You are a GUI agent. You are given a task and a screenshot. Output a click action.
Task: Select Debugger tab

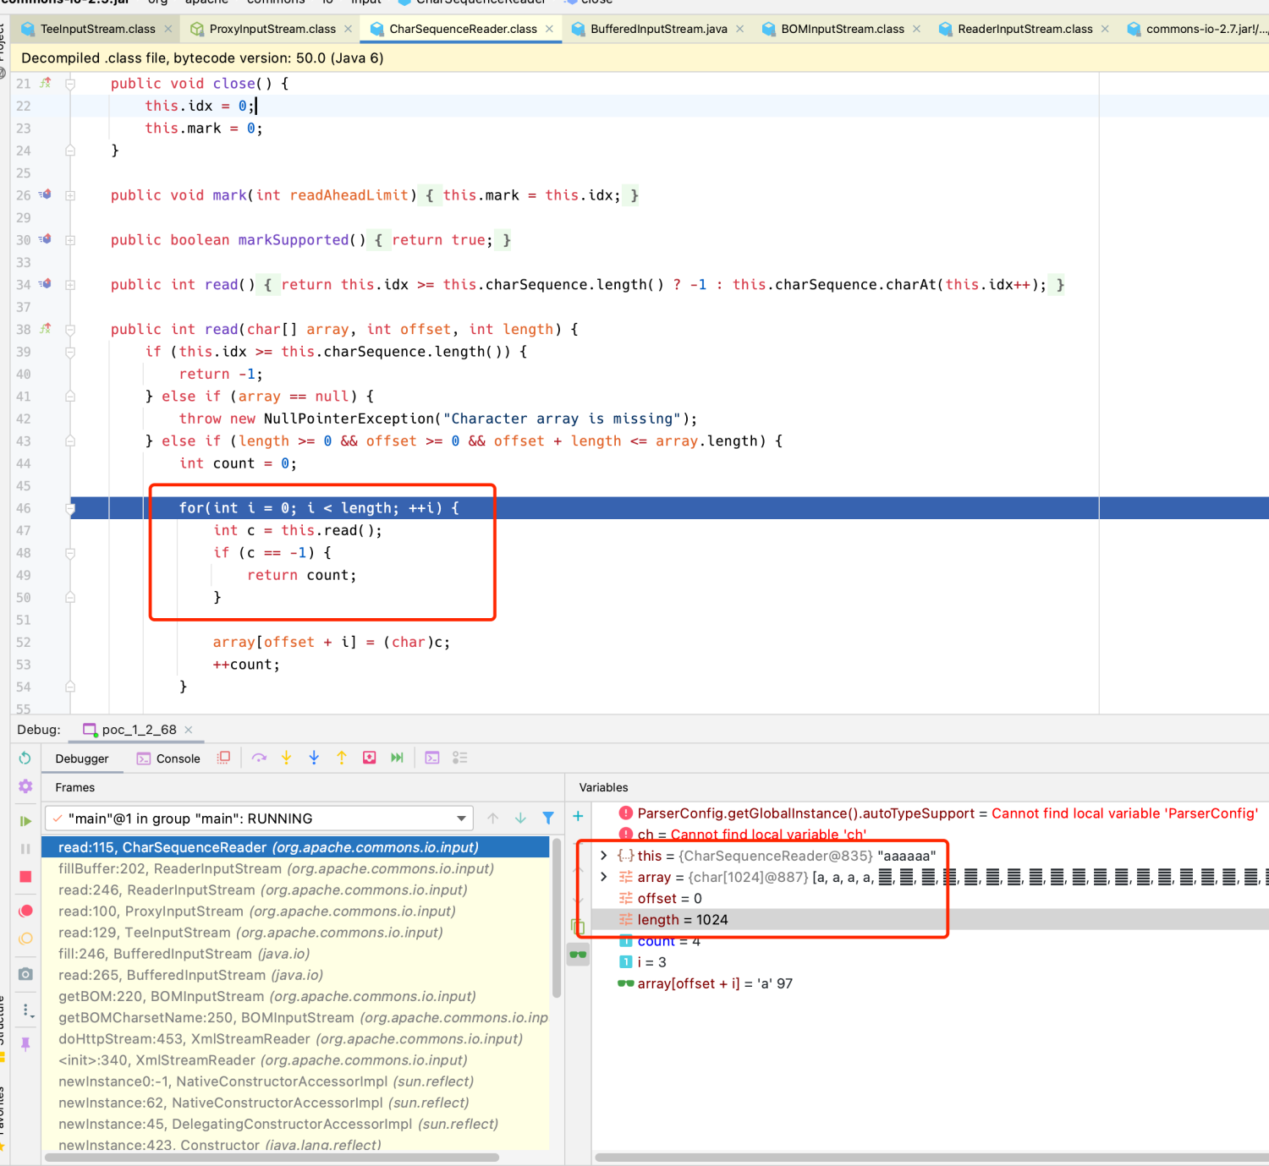pyautogui.click(x=82, y=758)
